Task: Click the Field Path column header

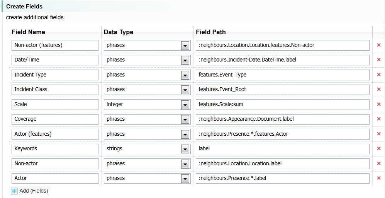Action: pyautogui.click(x=211, y=32)
